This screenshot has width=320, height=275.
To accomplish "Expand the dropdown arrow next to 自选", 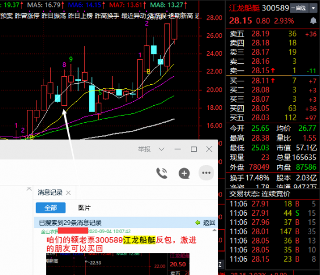I will [313, 8].
